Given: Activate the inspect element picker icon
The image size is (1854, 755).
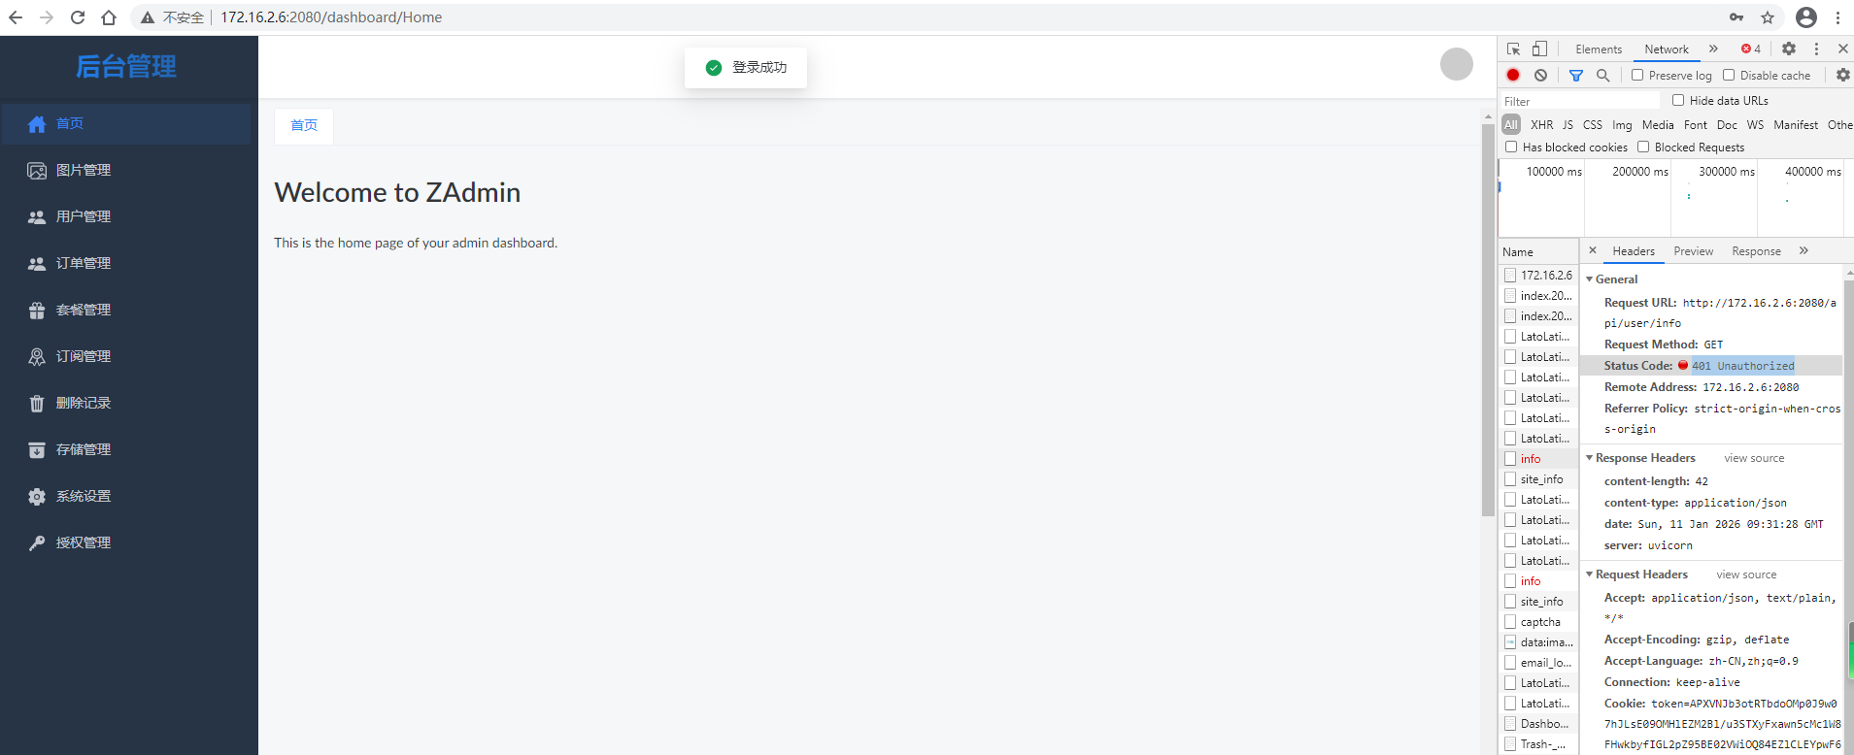Looking at the screenshot, I should [1513, 49].
